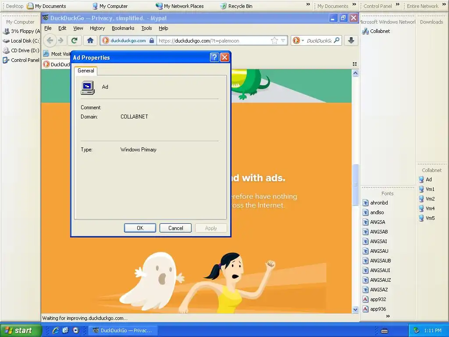Open the Vm2 computer in Collabnet list

coord(427,199)
